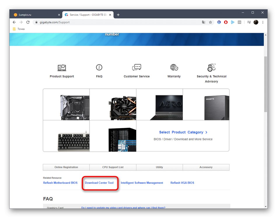
Task: Select the graphics card product thumbnail
Action: coord(113,105)
